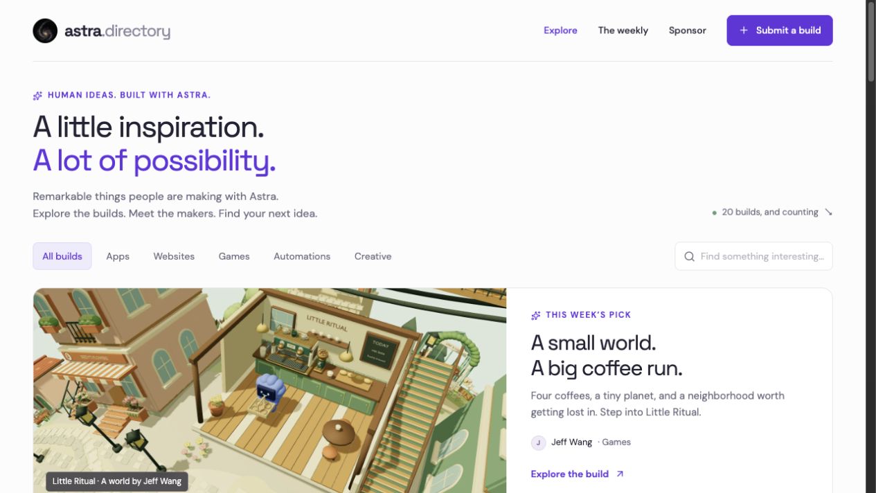Click the Jeff Wang author name
The width and height of the screenshot is (876, 493).
click(572, 442)
